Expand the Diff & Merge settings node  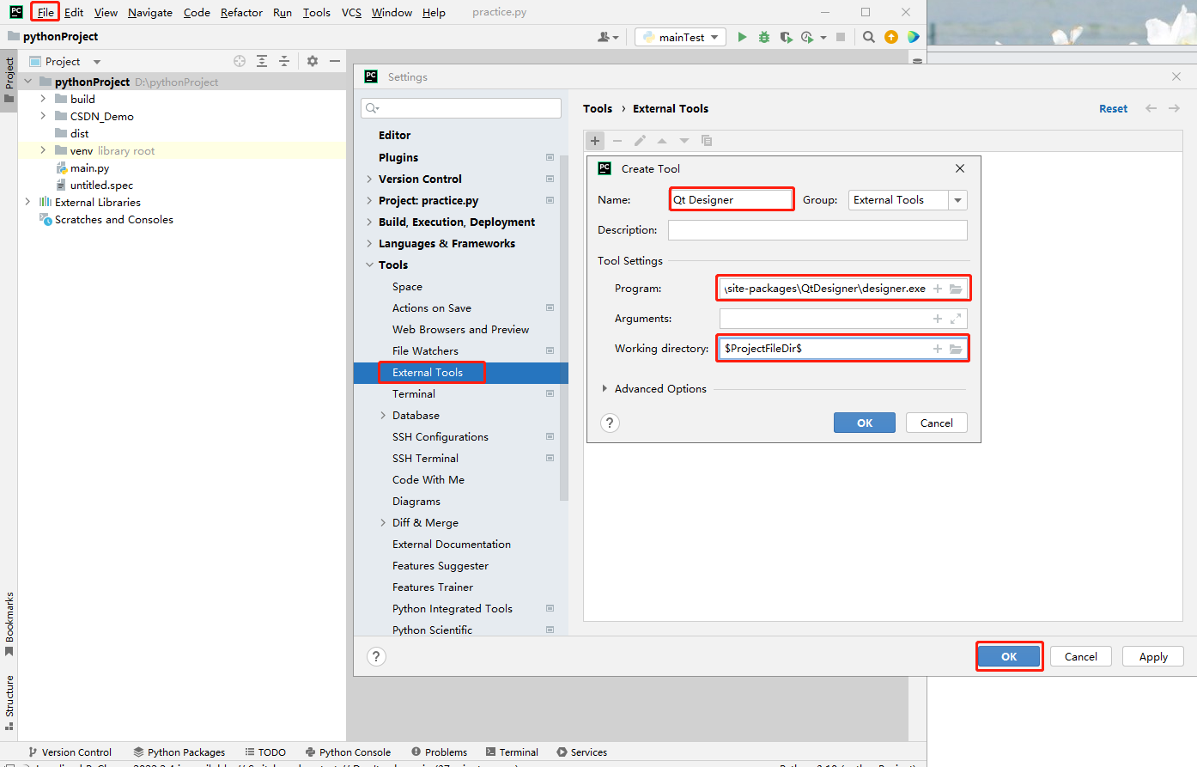pyautogui.click(x=383, y=523)
